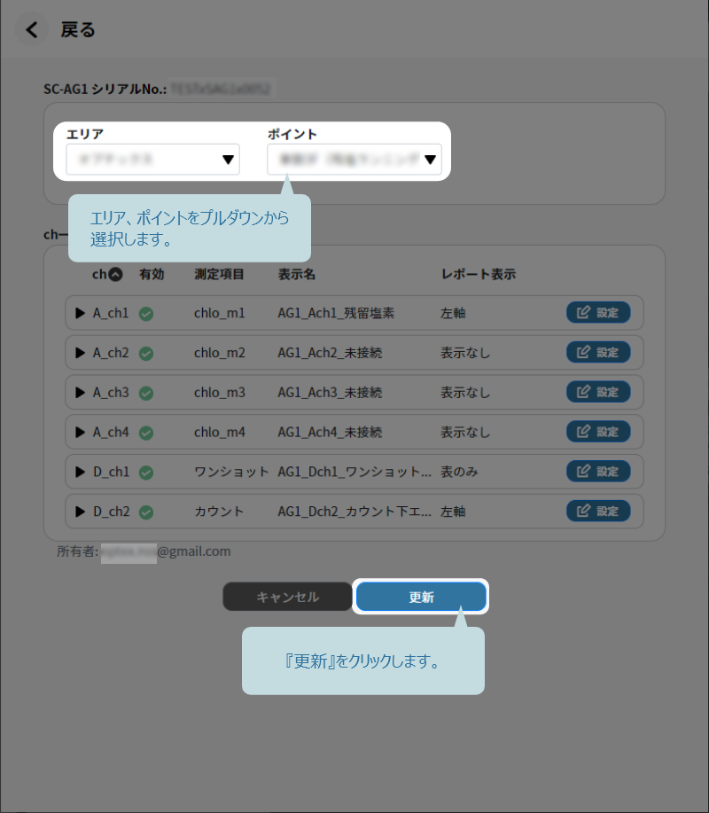Screen dimensions: 709x813
Task: Click display name AG1_Ach2_未接続
Action: [330, 353]
